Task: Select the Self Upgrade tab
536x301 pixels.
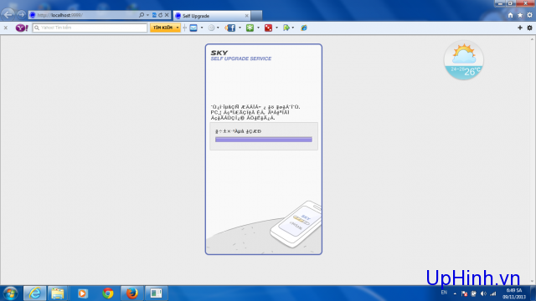Action: 212,16
